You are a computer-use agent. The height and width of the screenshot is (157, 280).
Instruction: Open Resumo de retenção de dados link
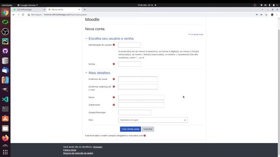click(78, 153)
